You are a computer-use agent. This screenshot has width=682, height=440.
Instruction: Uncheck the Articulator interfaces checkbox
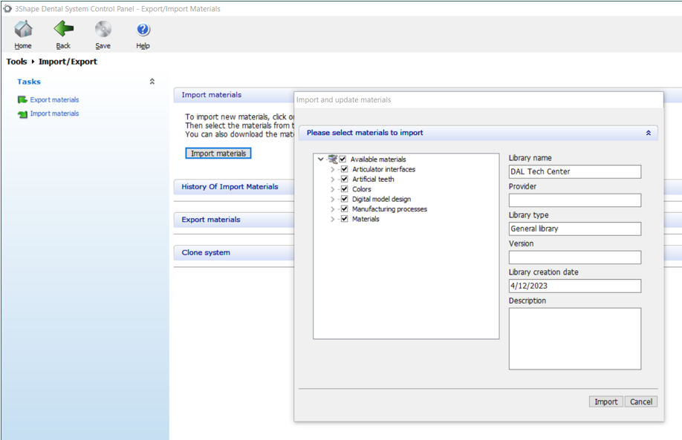click(x=345, y=169)
